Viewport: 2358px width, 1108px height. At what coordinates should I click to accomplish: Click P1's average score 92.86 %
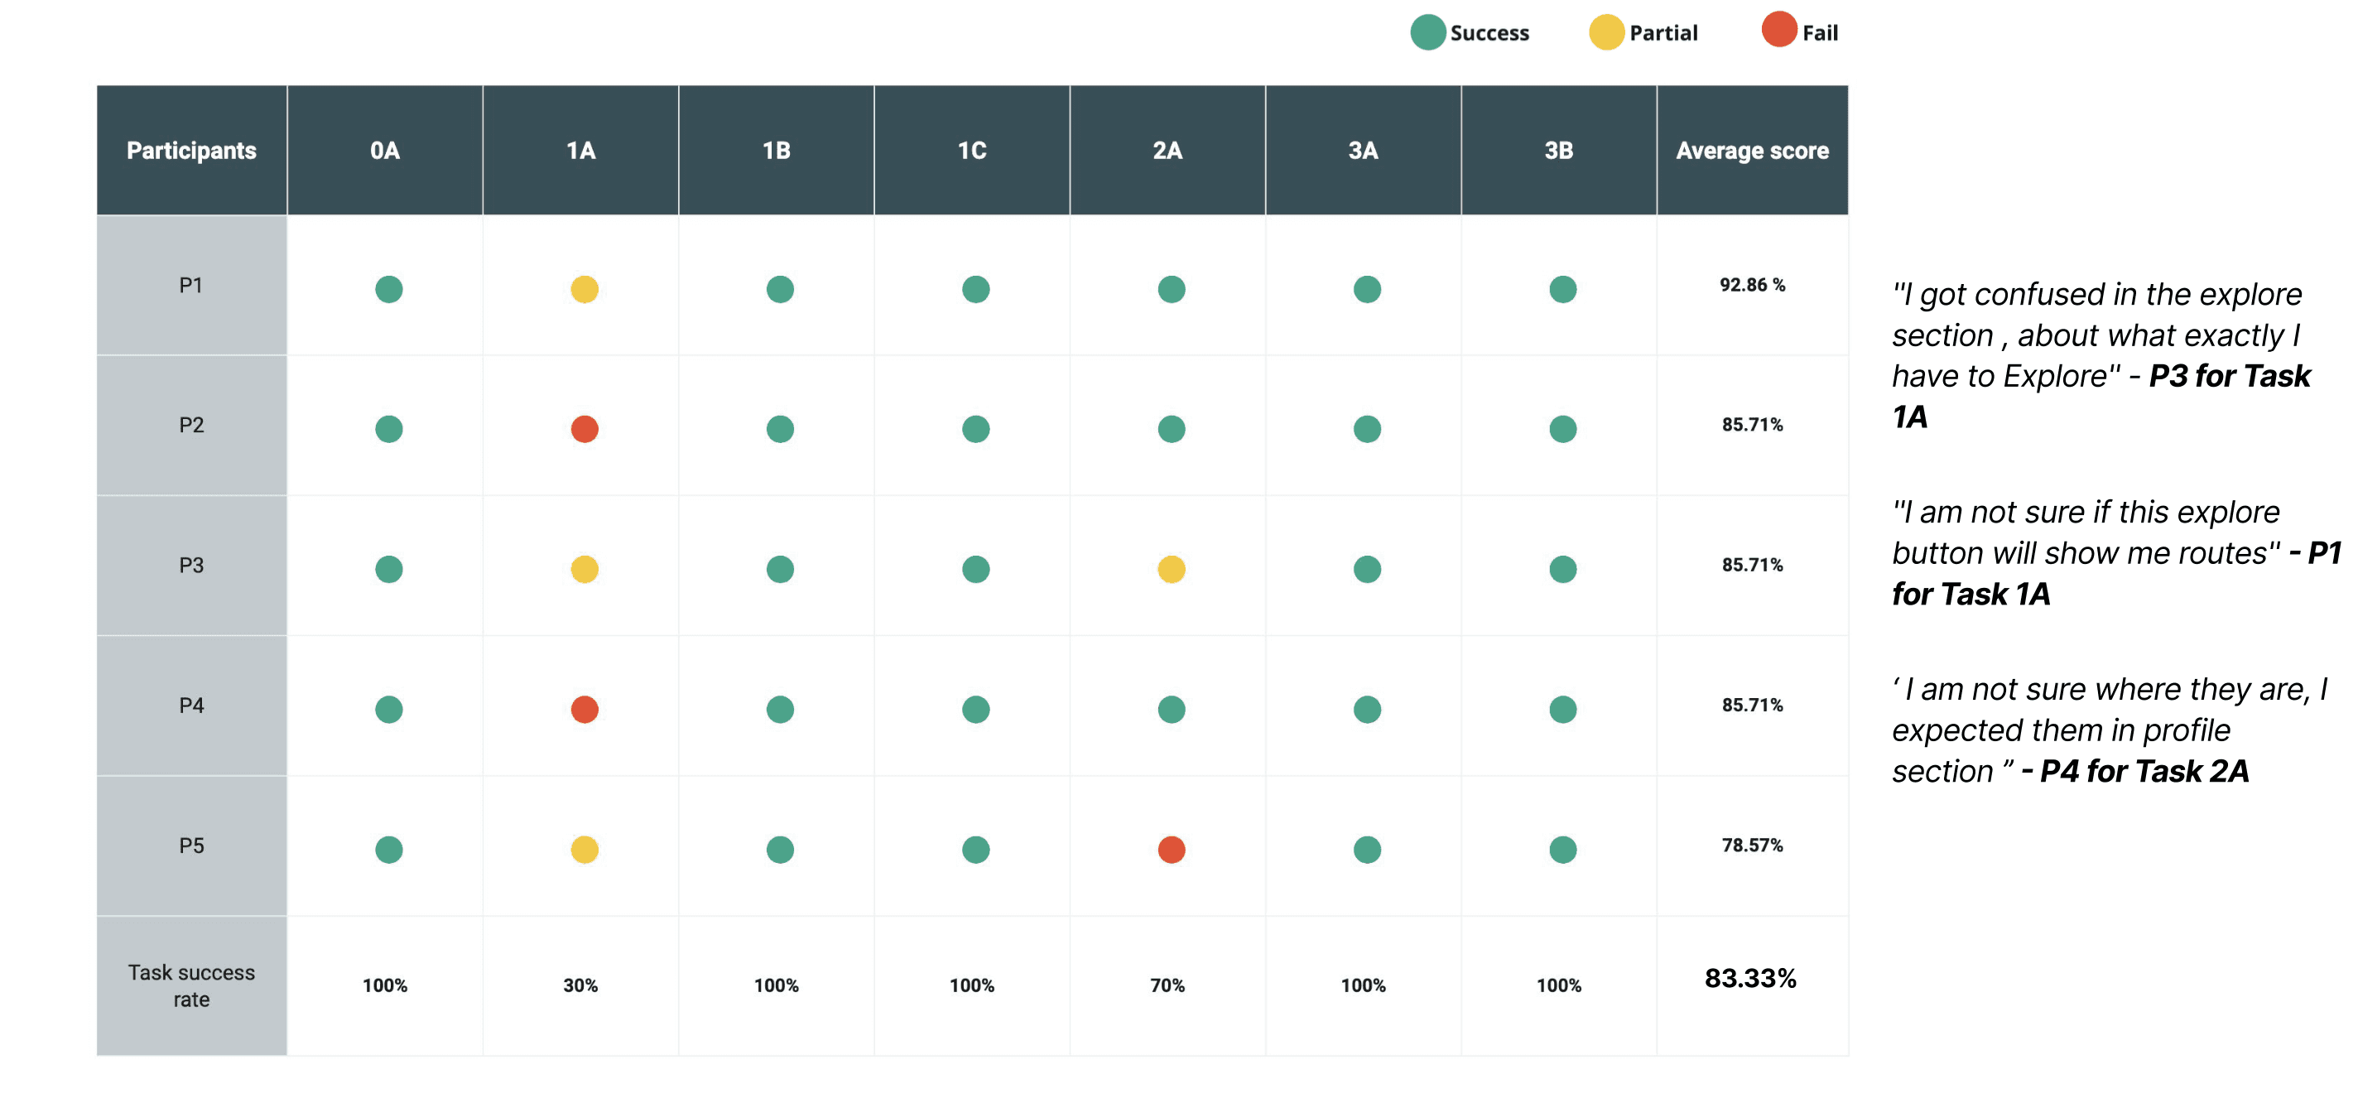[x=1752, y=285]
